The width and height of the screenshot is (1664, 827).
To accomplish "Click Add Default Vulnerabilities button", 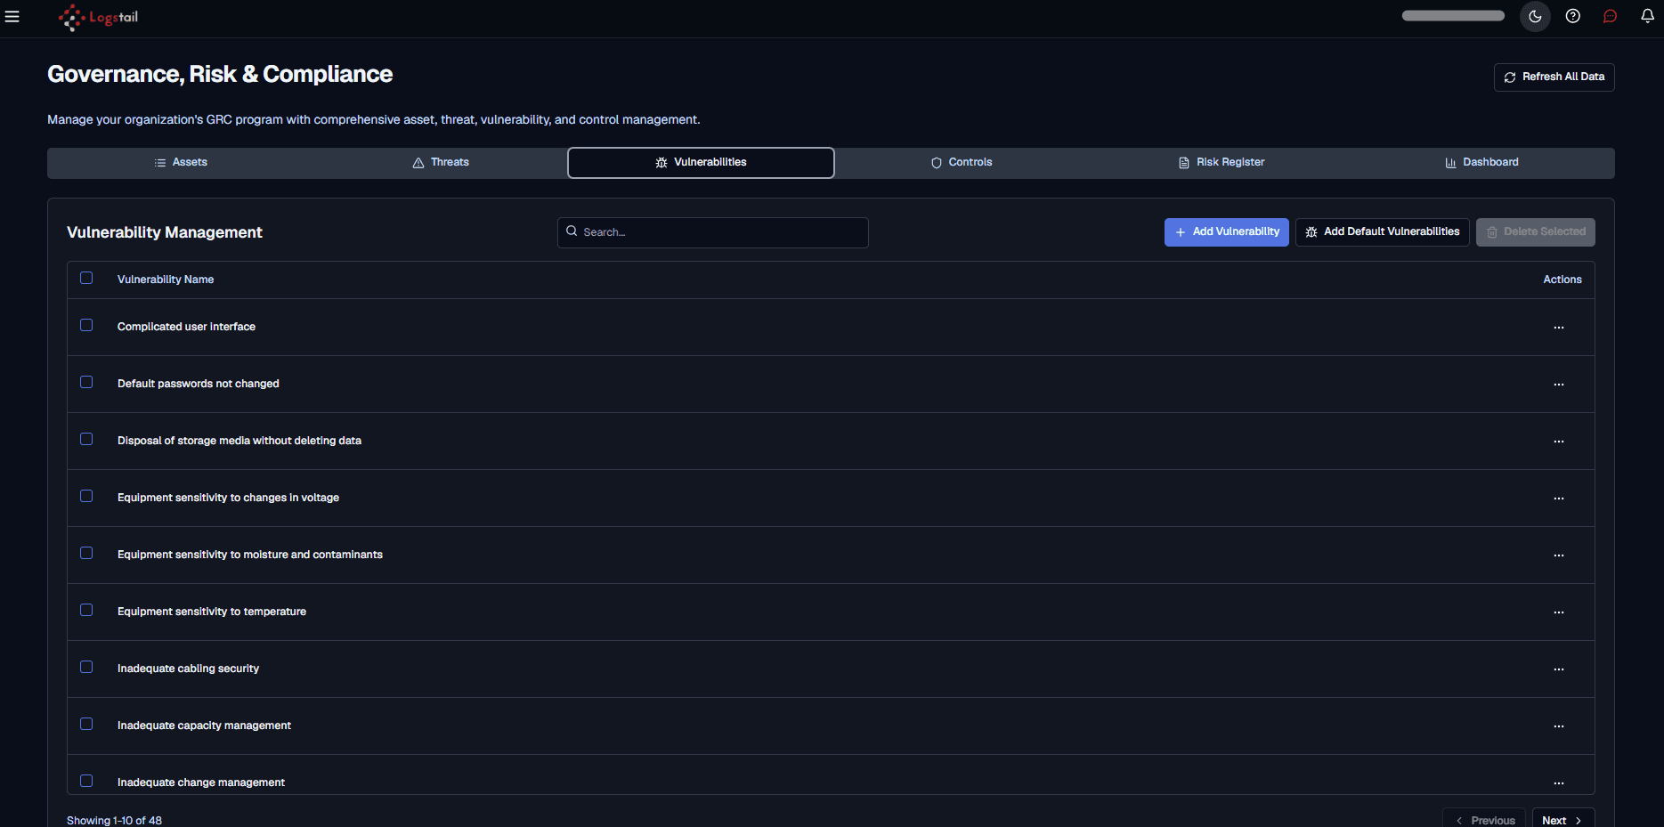I will (x=1382, y=232).
